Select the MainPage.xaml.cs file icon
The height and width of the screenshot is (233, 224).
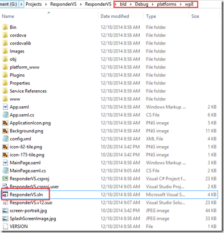(x=5, y=171)
